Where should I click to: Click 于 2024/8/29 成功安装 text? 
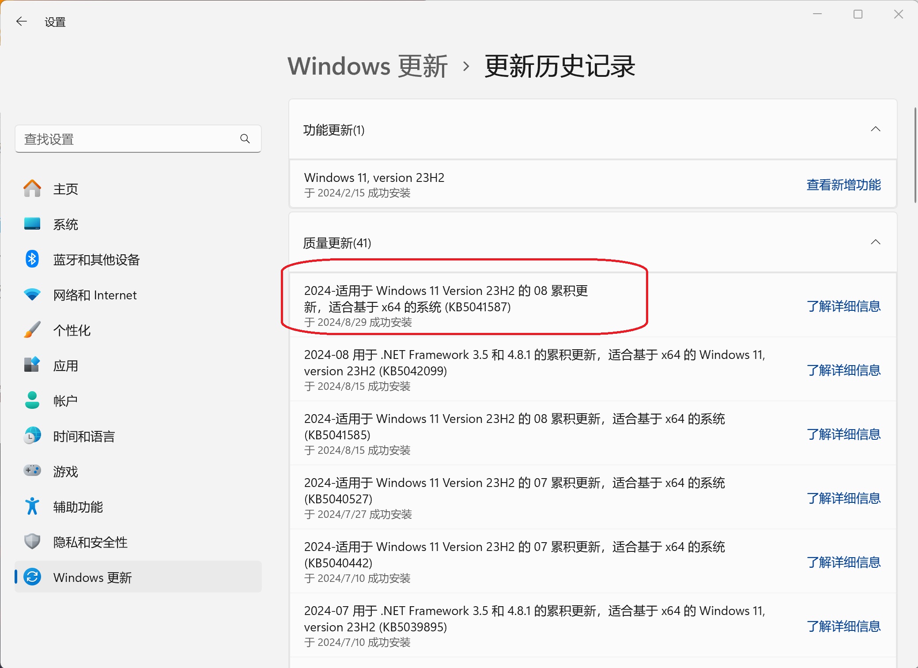(358, 322)
